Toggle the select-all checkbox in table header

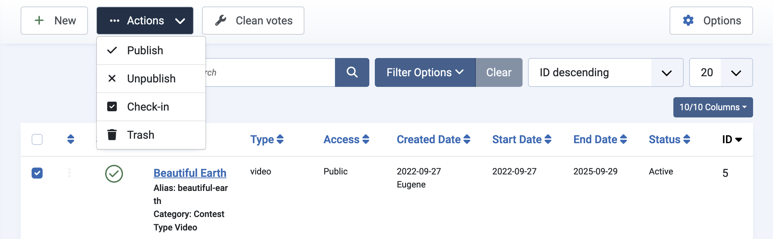coord(37,139)
